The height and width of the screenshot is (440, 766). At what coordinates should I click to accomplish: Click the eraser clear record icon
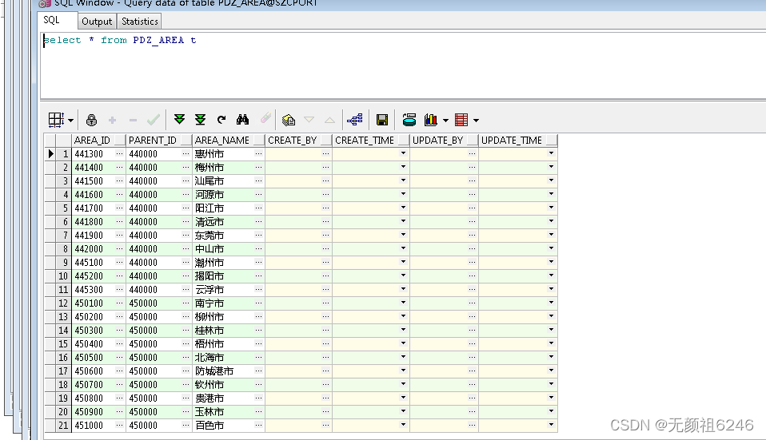[265, 118]
